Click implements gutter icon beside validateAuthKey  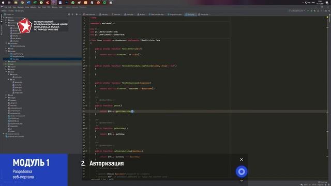(86, 151)
